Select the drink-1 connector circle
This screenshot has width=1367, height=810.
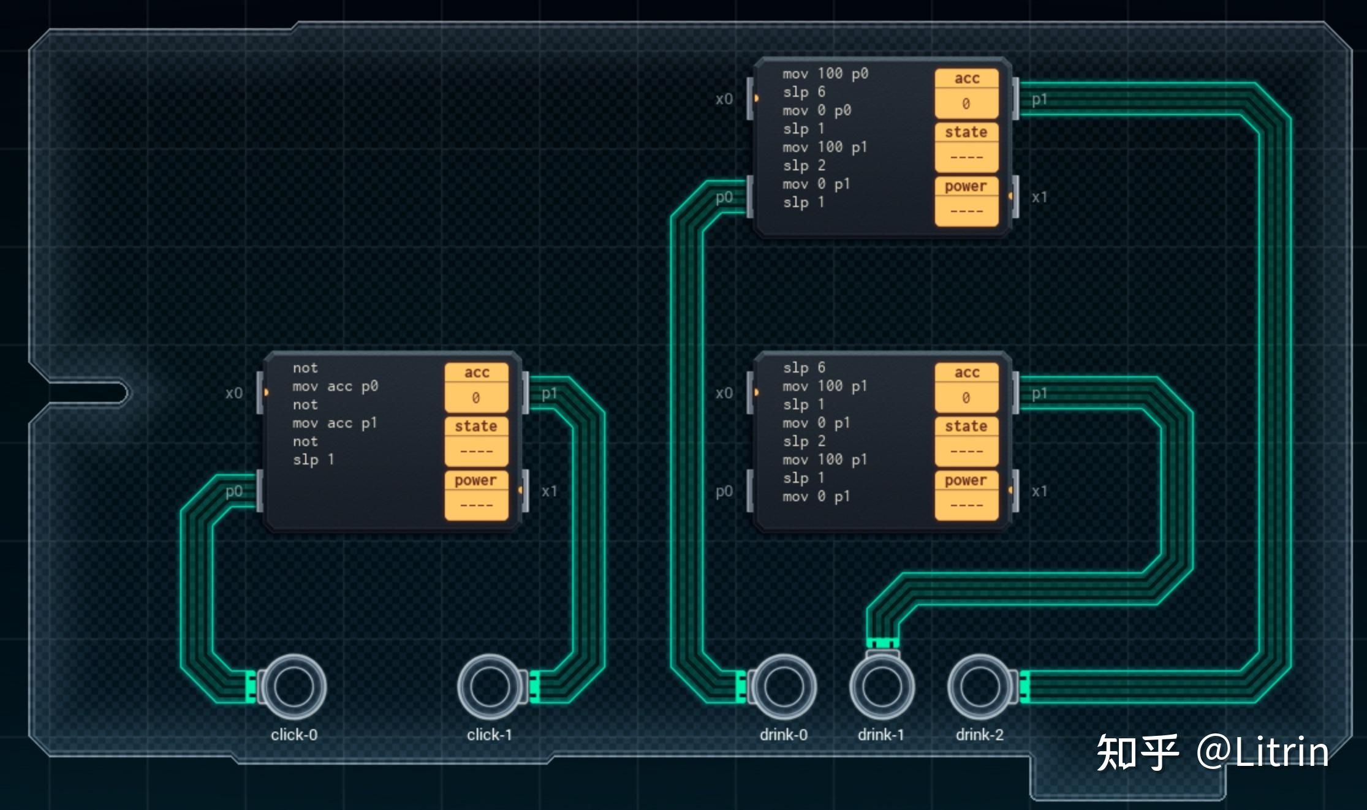[882, 687]
